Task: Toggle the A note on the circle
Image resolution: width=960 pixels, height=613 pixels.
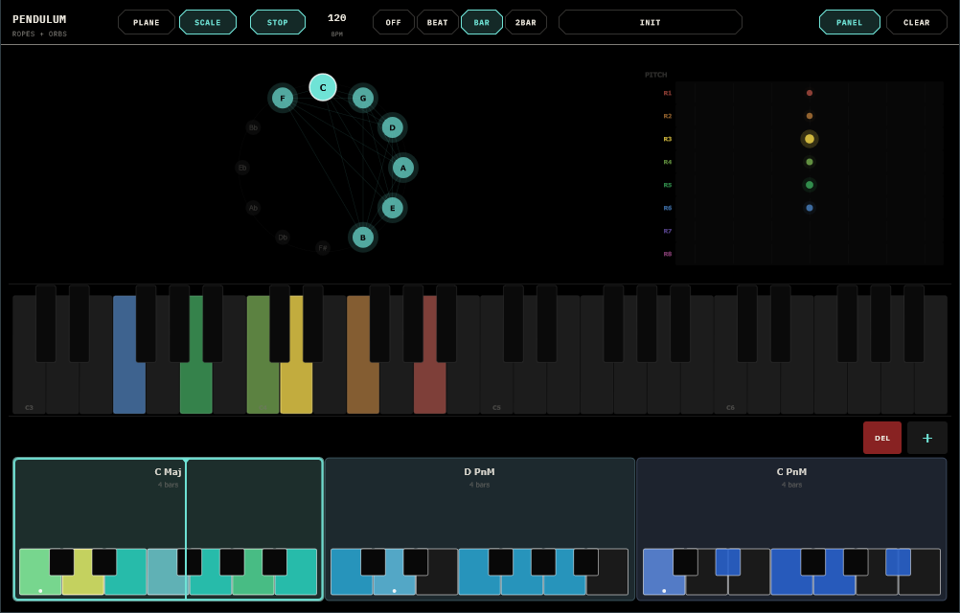Action: [x=402, y=168]
